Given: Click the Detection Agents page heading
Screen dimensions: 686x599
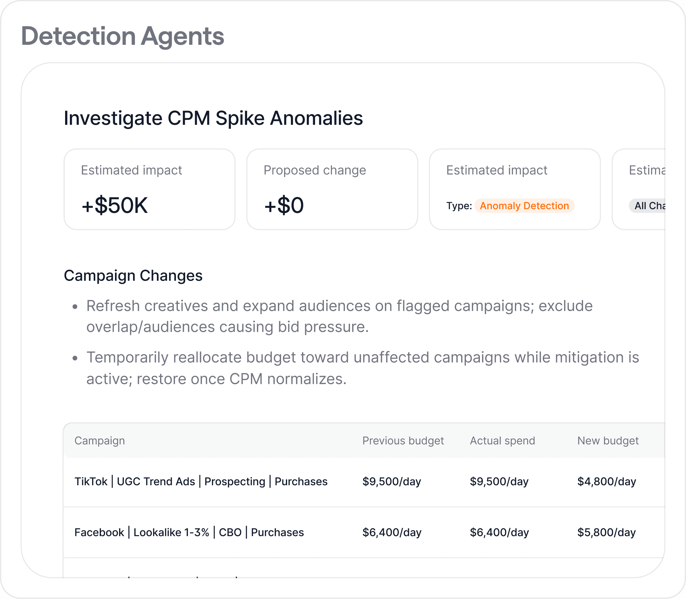Looking at the screenshot, I should [x=123, y=36].
